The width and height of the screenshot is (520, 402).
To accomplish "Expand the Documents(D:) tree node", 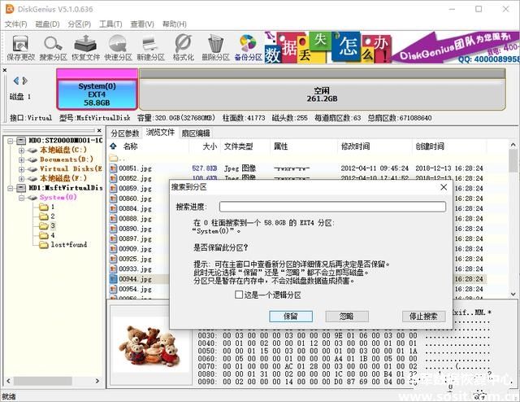I will (21, 159).
